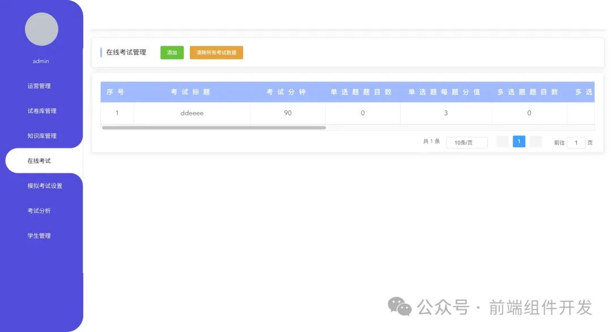This screenshot has height=332, width=612.
Task: Select page 1 in pagination
Action: tap(518, 142)
